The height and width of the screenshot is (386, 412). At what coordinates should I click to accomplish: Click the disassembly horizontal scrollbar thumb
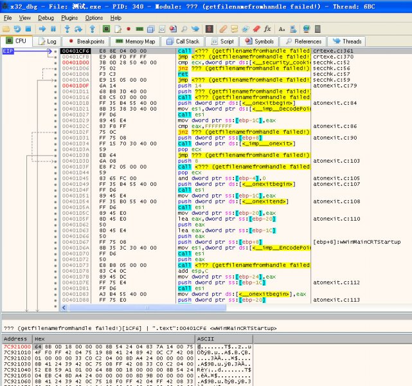(x=147, y=308)
